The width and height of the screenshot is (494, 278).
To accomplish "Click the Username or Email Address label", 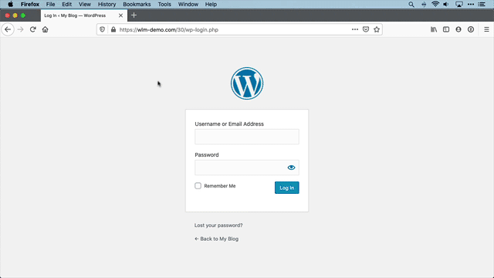I will [x=229, y=124].
